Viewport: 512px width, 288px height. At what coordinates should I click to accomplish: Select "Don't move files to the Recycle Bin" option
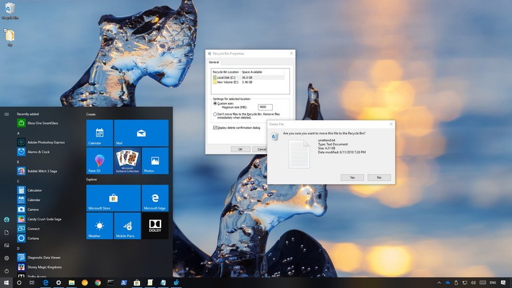(215, 114)
